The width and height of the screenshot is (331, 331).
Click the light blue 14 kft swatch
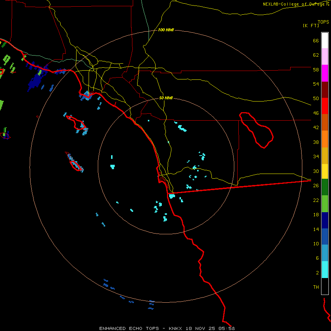point(325,253)
